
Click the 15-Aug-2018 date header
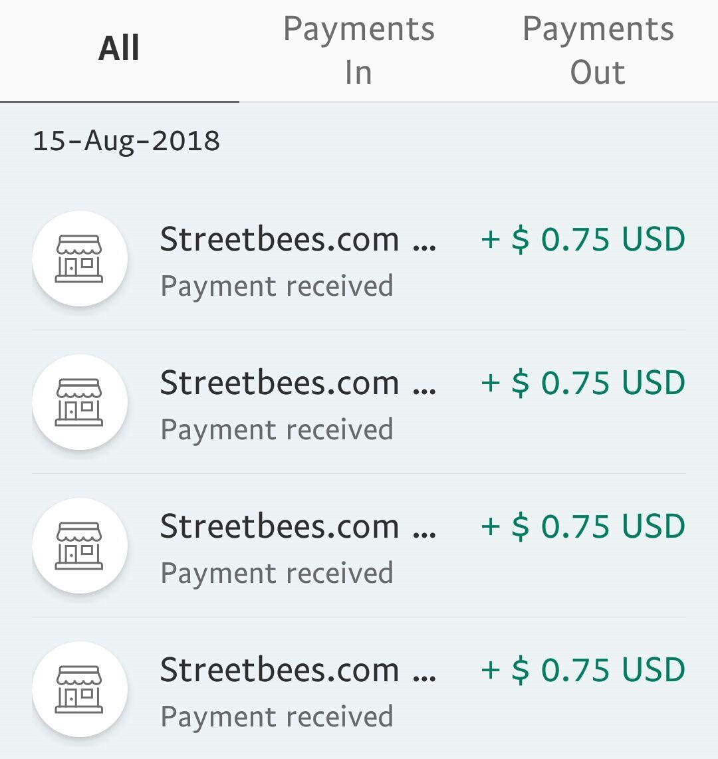[126, 142]
